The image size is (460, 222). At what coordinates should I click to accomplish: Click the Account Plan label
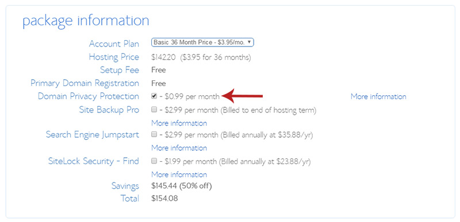pos(114,44)
